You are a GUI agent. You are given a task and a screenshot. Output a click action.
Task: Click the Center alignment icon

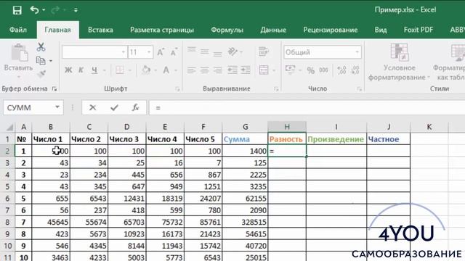point(205,70)
